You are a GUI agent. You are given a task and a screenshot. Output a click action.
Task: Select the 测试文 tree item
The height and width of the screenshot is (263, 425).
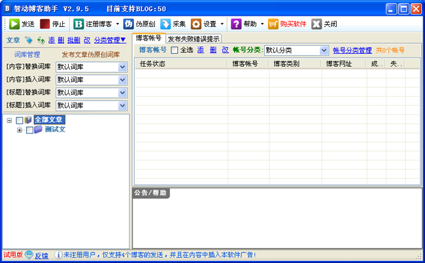pyautogui.click(x=55, y=130)
